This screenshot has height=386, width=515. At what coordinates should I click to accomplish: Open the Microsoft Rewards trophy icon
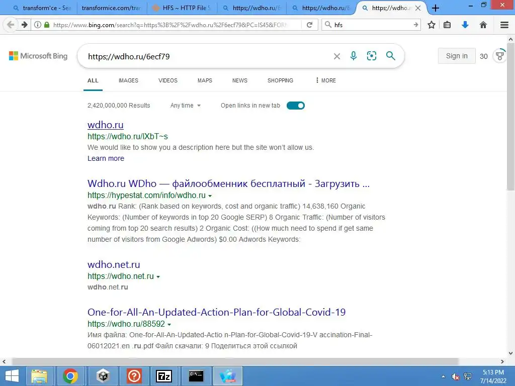500,56
